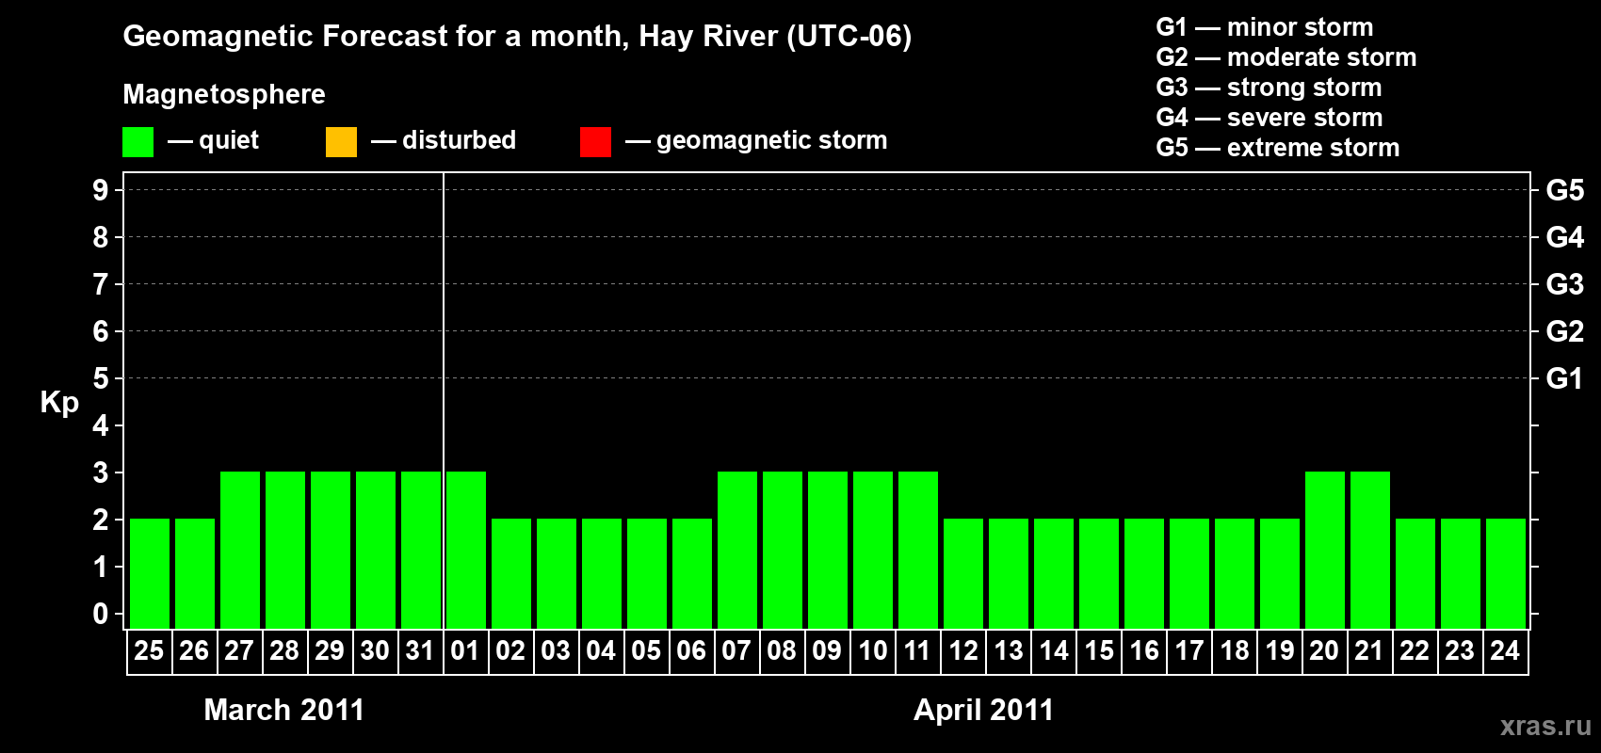Image resolution: width=1601 pixels, height=753 pixels.
Task: Click the date label 28 on the axis
Action: click(x=284, y=650)
